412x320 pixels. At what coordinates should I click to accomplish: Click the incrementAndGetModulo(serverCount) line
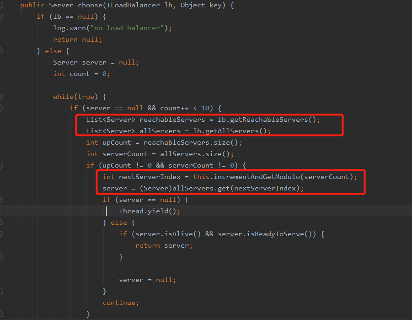click(x=230, y=177)
